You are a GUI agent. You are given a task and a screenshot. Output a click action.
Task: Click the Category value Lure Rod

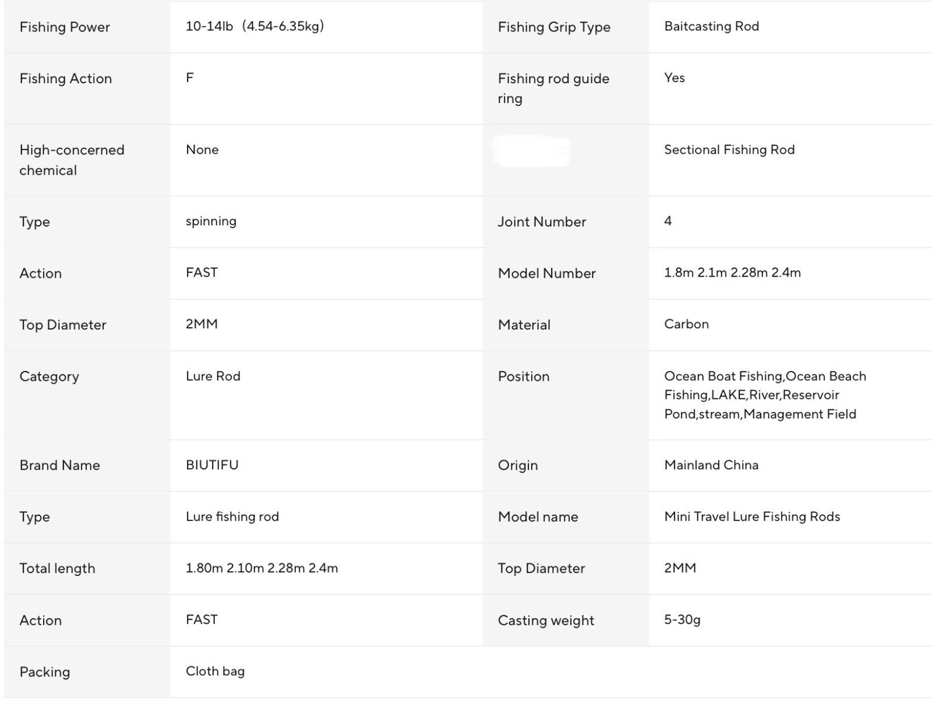(x=213, y=376)
